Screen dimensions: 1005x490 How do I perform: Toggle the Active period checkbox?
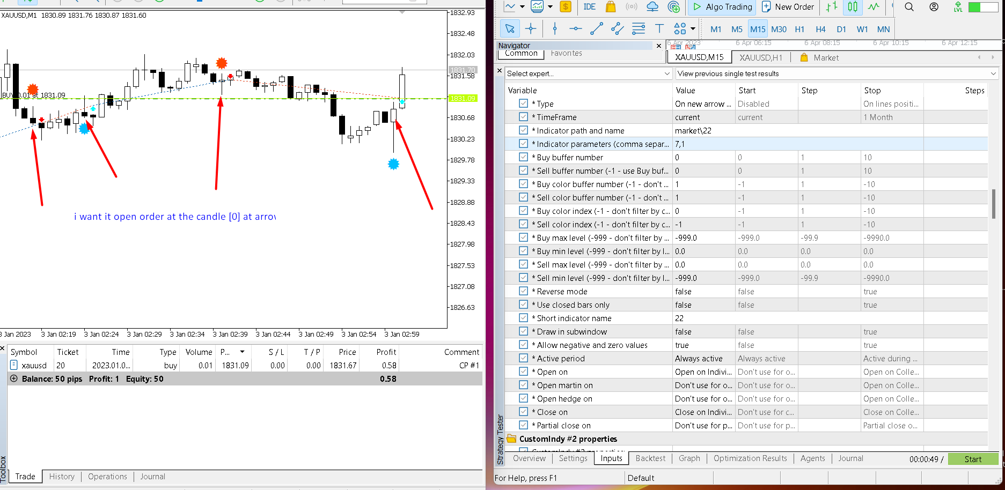(524, 358)
